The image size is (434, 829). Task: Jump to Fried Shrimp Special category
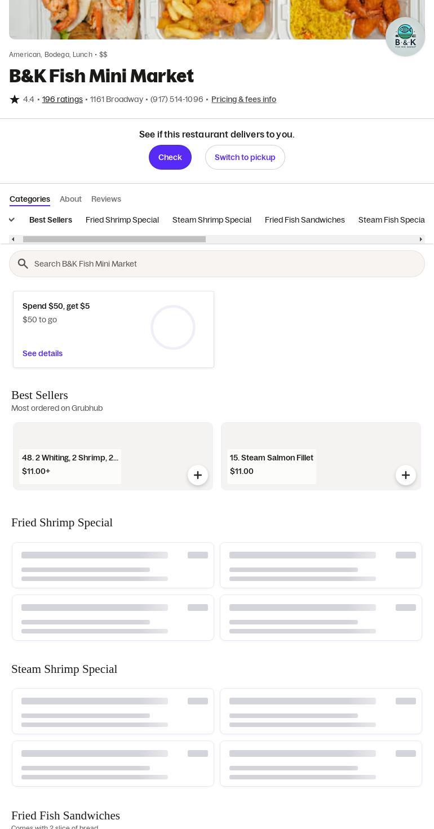point(122,220)
